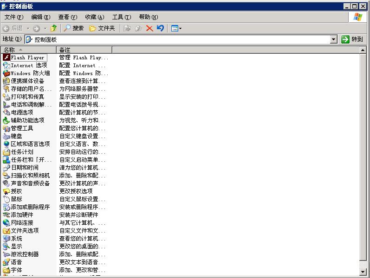Open the 工具(T) menu

point(122,17)
